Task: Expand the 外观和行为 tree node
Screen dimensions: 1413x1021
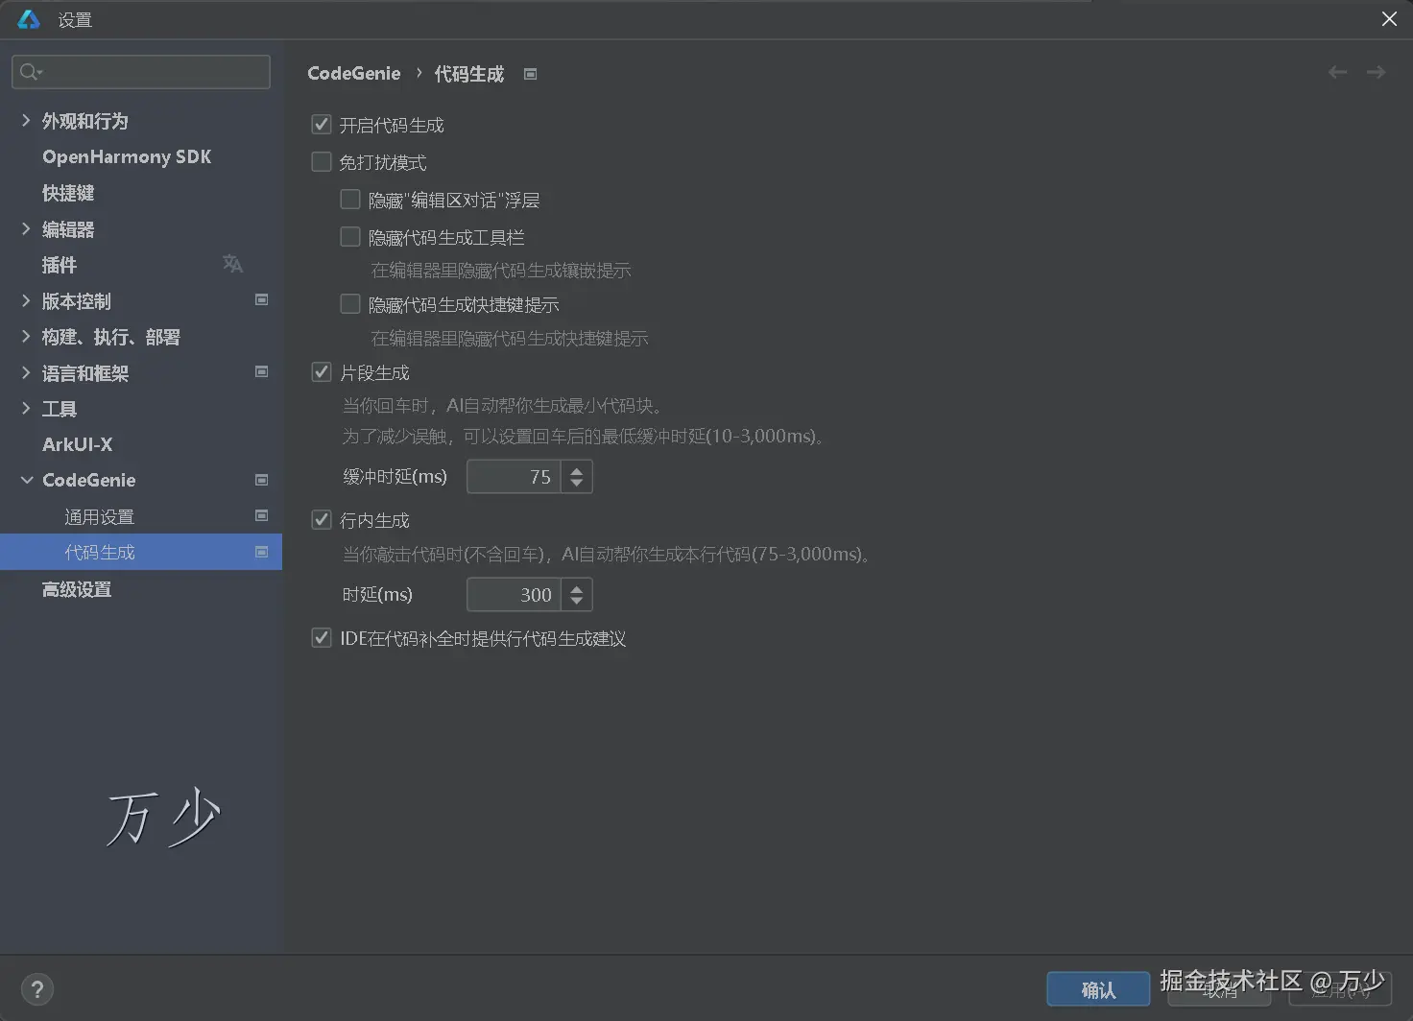Action: point(26,121)
